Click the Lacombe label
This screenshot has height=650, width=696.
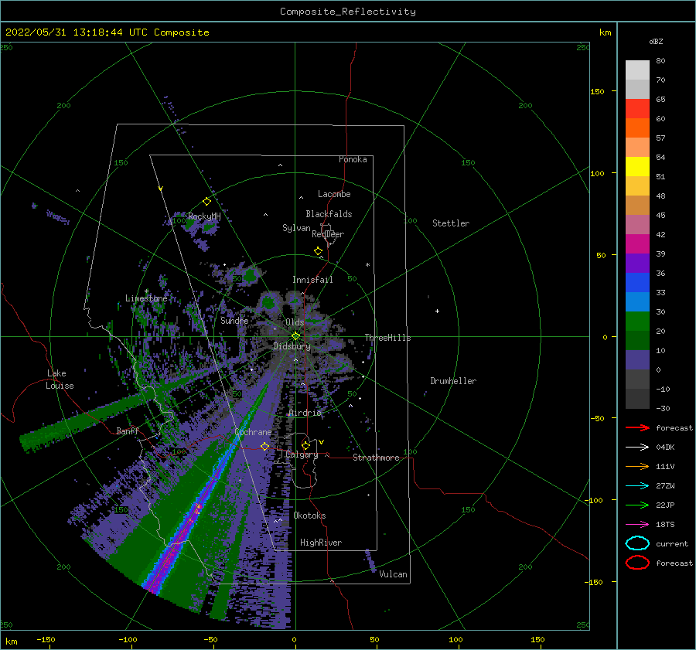pos(334,194)
